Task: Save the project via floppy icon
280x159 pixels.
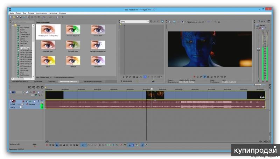Action: click(x=17, y=17)
